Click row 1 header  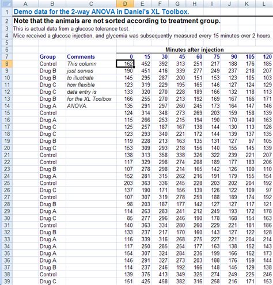click(x=6, y=12)
